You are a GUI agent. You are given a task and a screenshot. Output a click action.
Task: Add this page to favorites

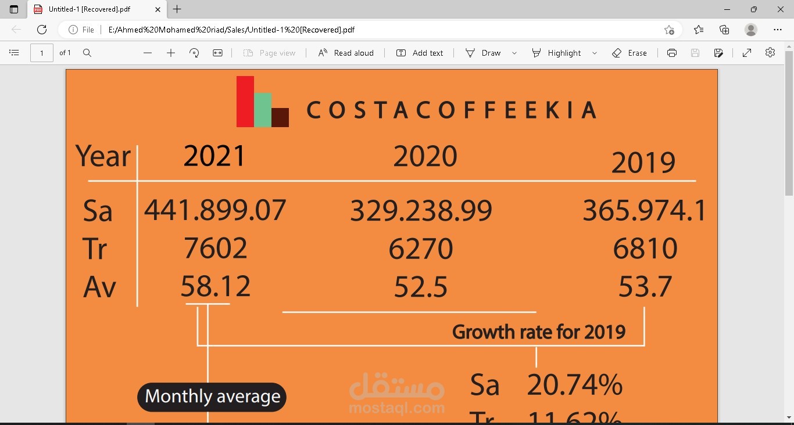pos(670,30)
